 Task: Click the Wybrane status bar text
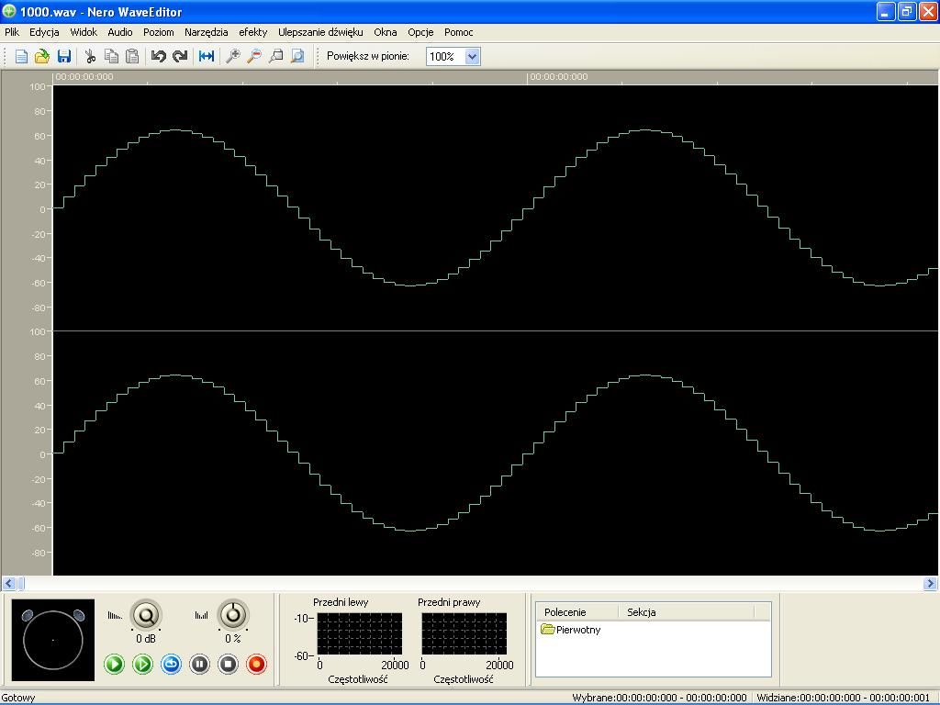(x=659, y=698)
